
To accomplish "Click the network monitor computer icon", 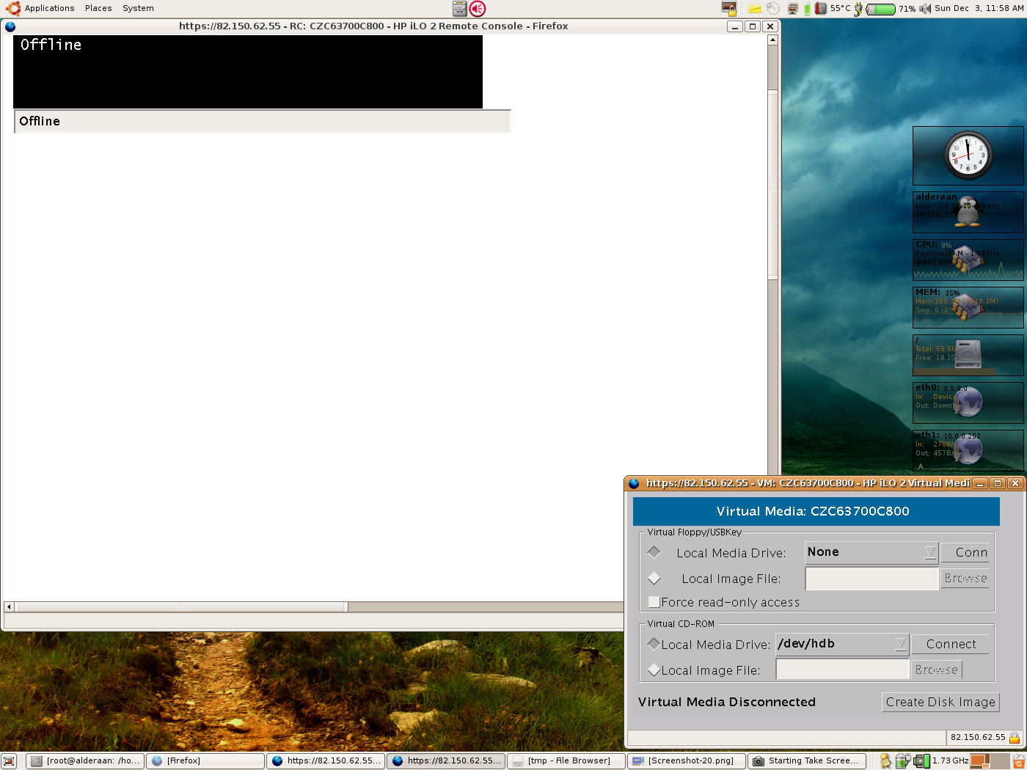I will pos(792,9).
